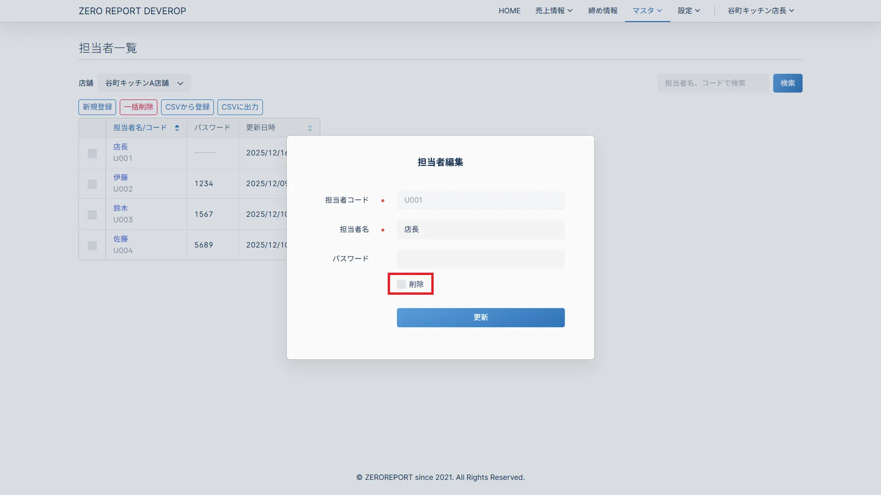
Task: Click the パスワード input field
Action: [480, 259]
